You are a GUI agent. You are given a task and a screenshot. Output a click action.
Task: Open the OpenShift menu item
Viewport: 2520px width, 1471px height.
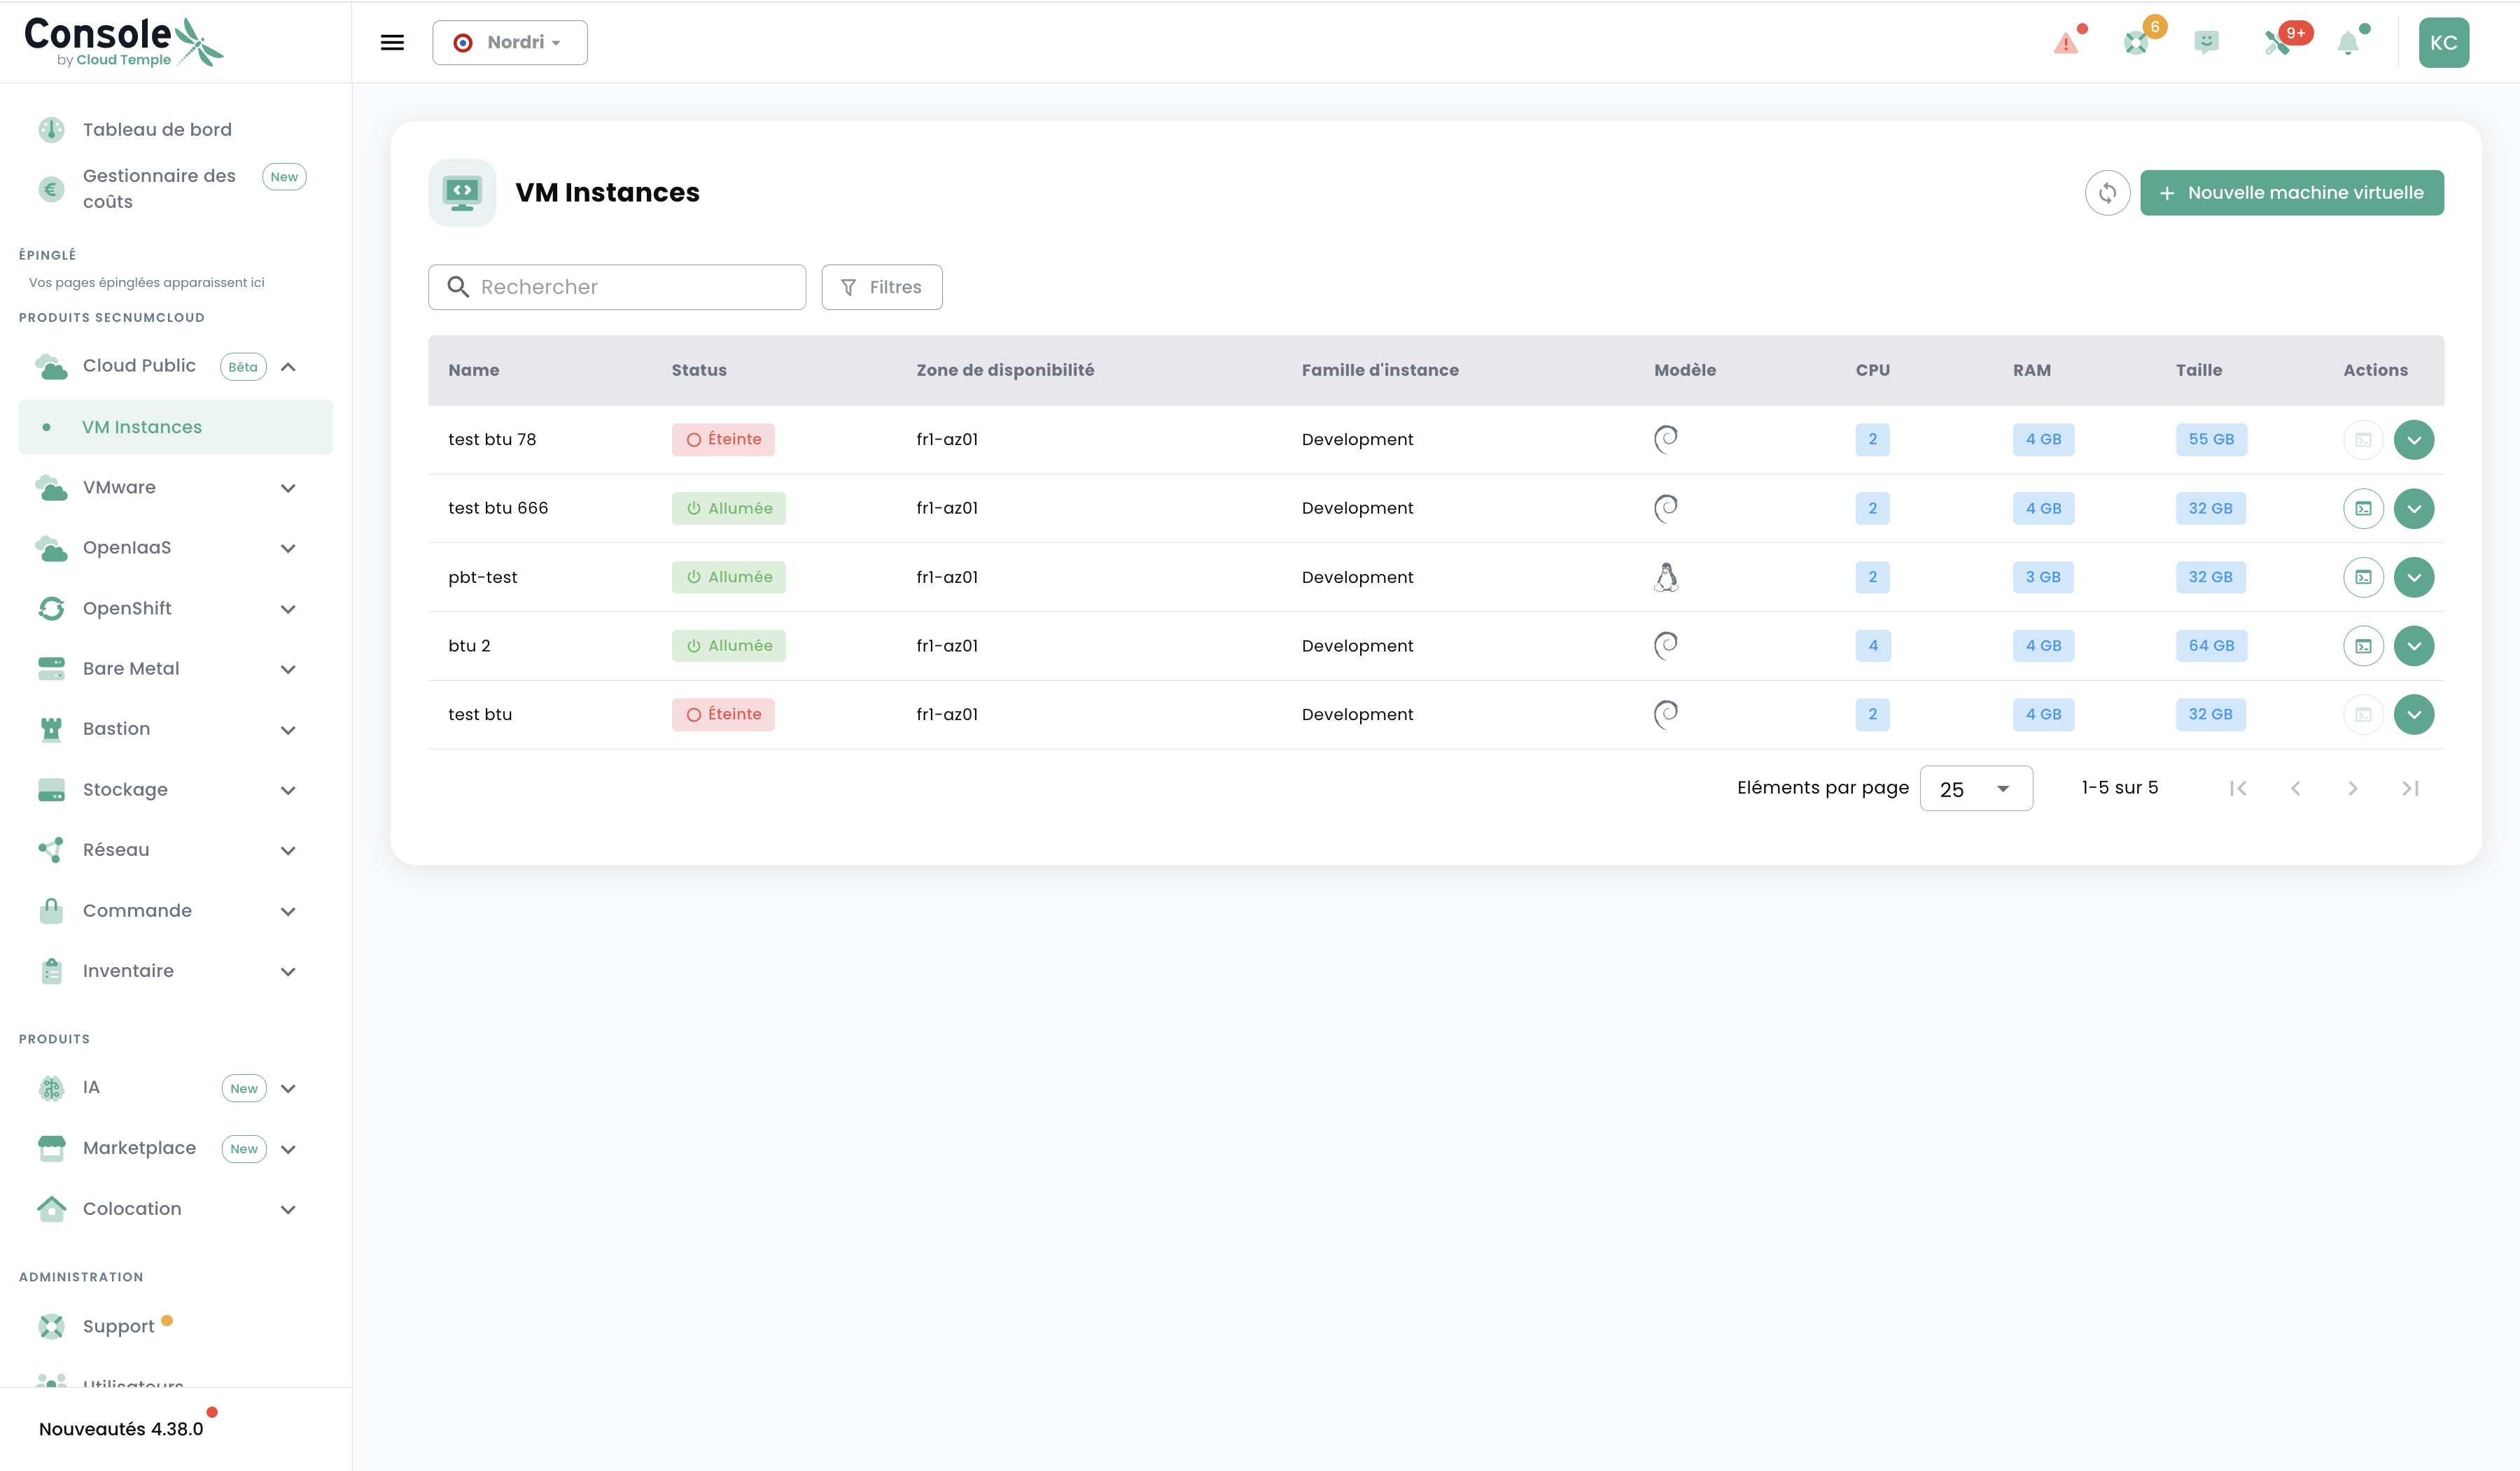point(127,608)
